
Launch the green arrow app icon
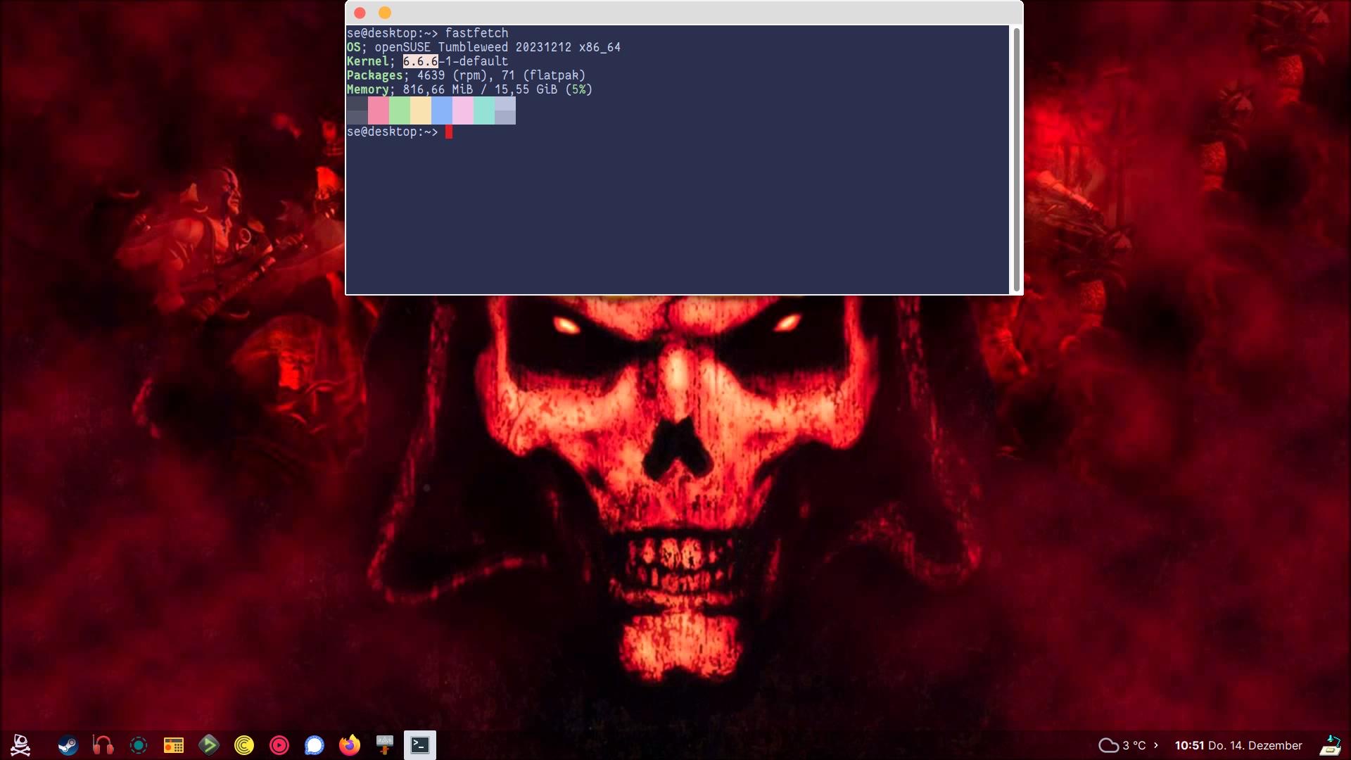tap(209, 745)
